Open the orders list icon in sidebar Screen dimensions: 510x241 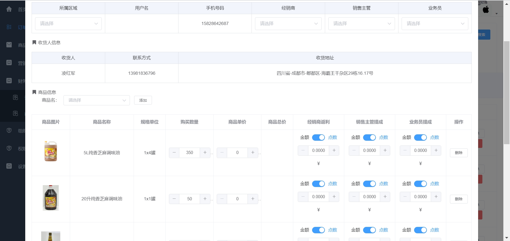[x=9, y=27]
